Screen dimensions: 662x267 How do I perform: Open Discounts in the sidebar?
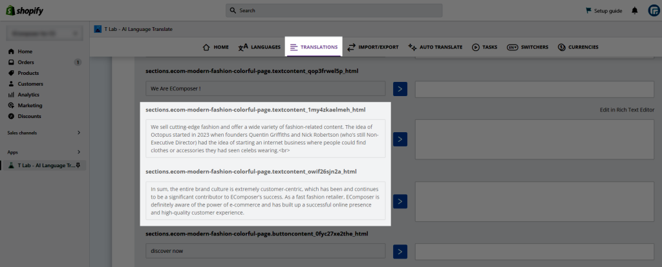[29, 116]
